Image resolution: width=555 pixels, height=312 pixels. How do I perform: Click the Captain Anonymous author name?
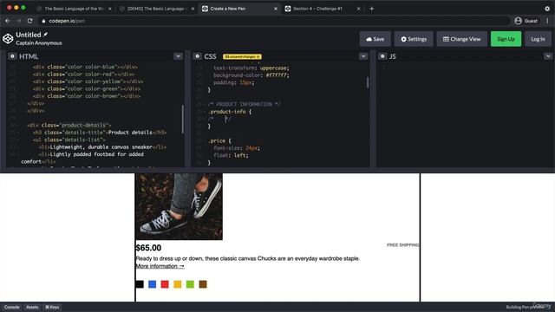(x=39, y=42)
